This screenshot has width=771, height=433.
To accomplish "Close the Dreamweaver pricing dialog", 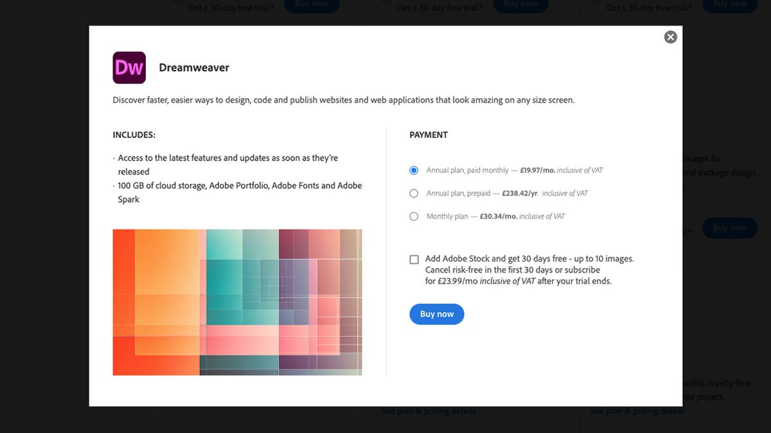I will pos(670,37).
